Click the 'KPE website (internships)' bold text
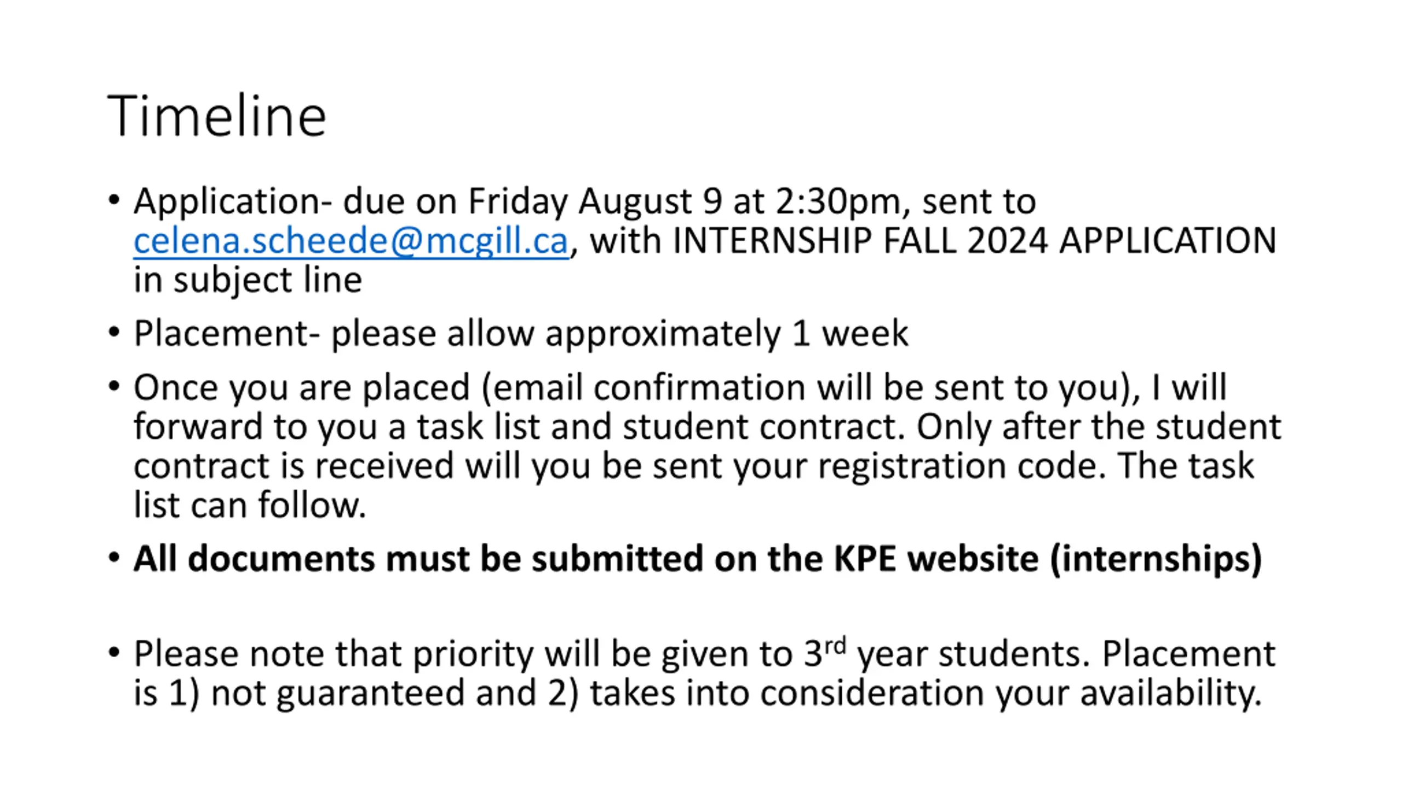This screenshot has height=788, width=1402. pos(1048,559)
